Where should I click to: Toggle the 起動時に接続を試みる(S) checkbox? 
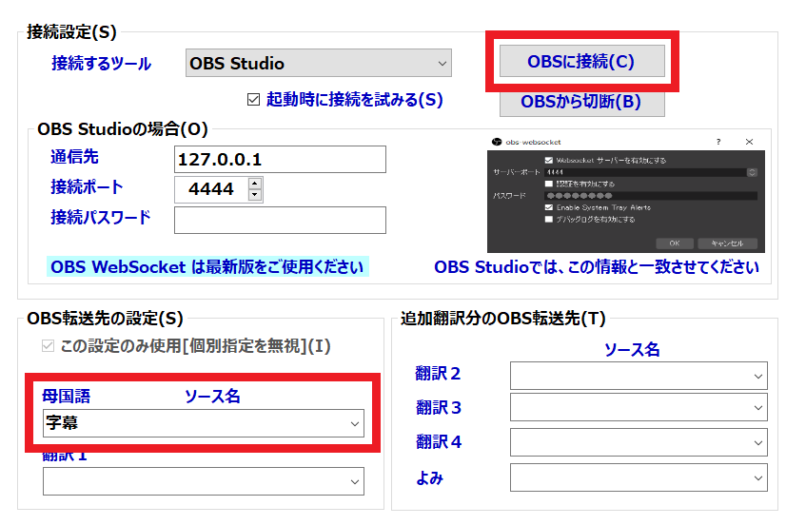[253, 99]
